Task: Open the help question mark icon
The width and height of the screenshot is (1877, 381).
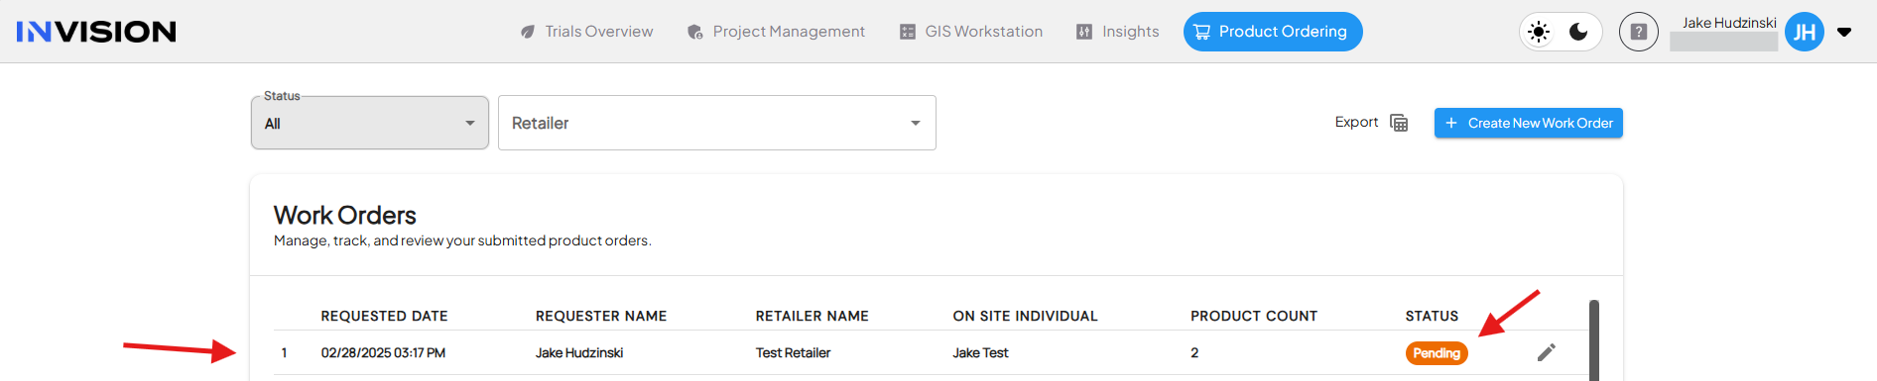Action: click(x=1639, y=32)
